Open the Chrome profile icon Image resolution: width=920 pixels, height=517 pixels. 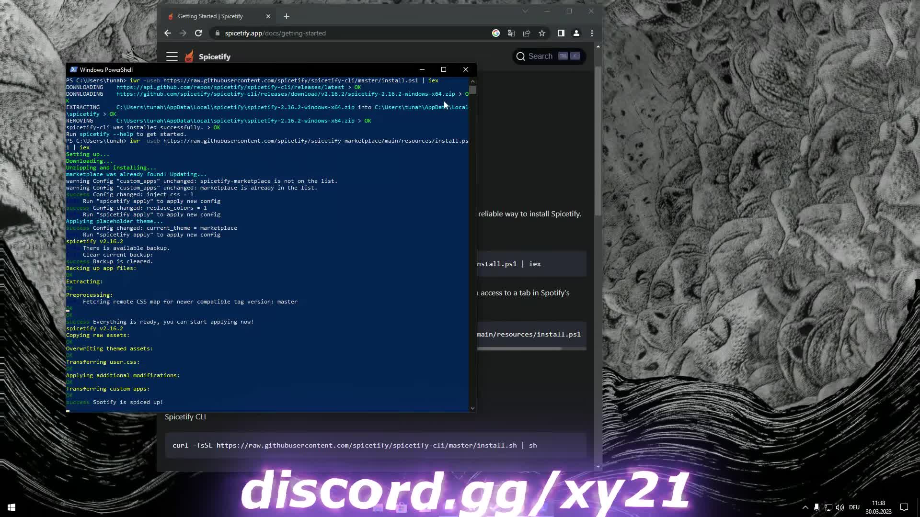576,33
